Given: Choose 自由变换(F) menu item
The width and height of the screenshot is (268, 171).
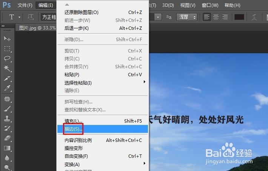Looking at the screenshot, I should [103, 156].
